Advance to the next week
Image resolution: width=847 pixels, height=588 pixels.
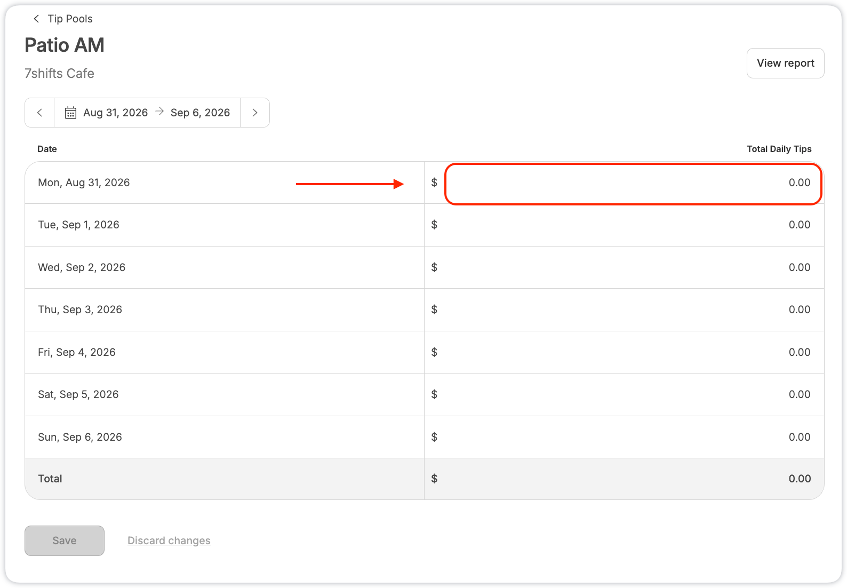[x=255, y=113]
